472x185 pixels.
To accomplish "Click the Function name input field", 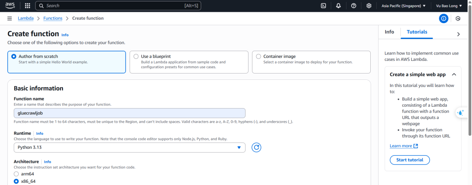I will 130,113.
